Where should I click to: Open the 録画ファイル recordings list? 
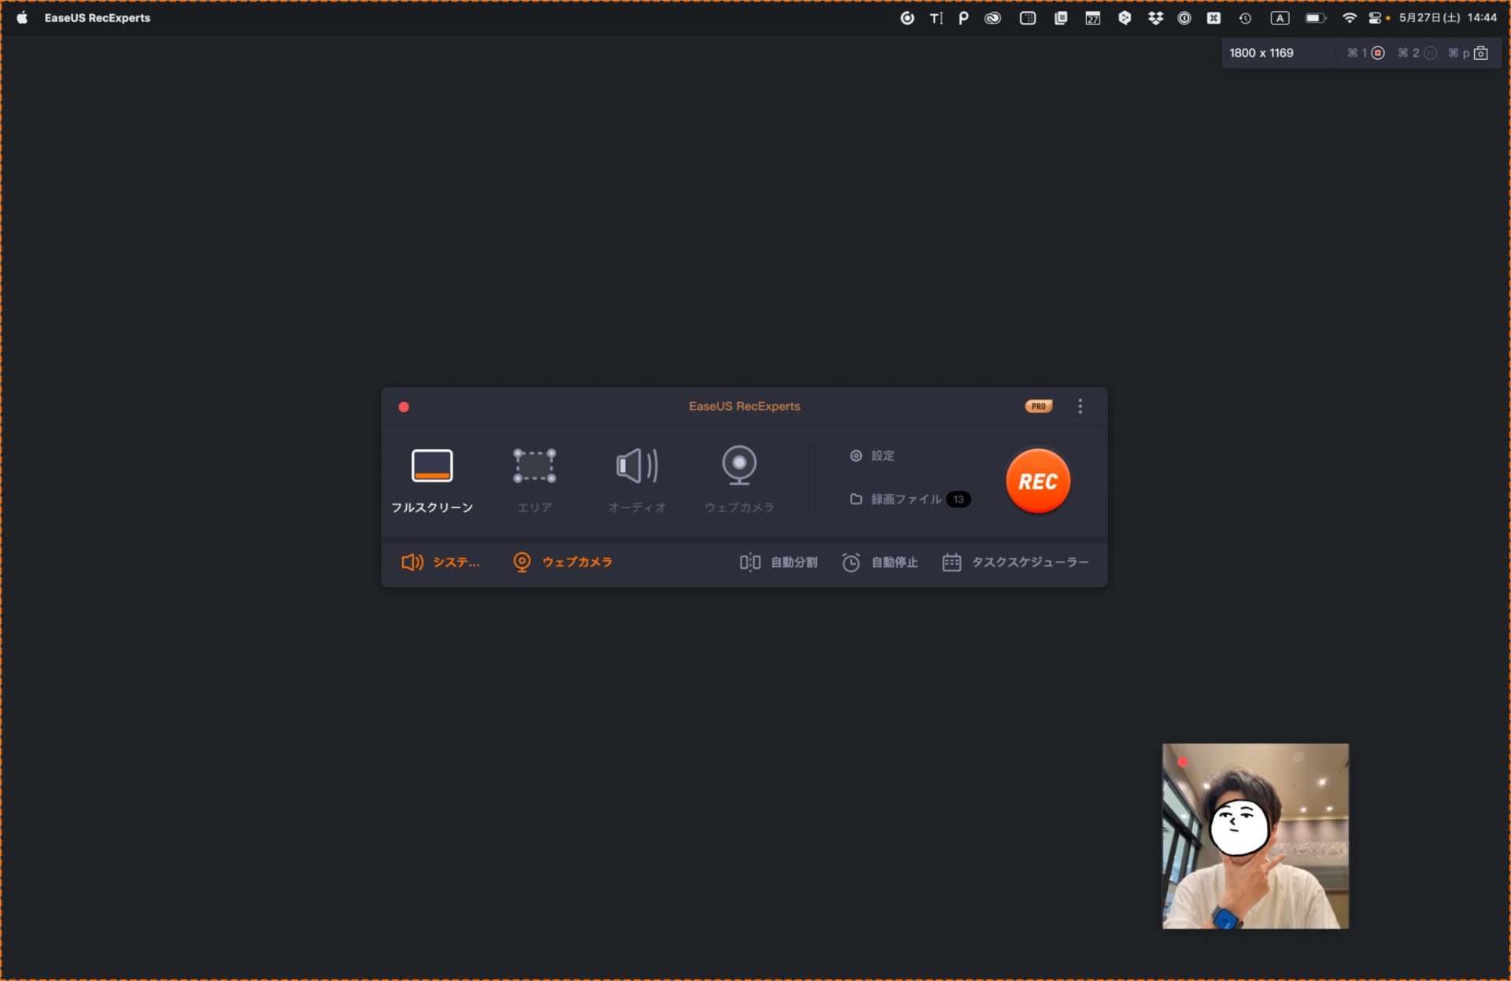click(x=905, y=500)
